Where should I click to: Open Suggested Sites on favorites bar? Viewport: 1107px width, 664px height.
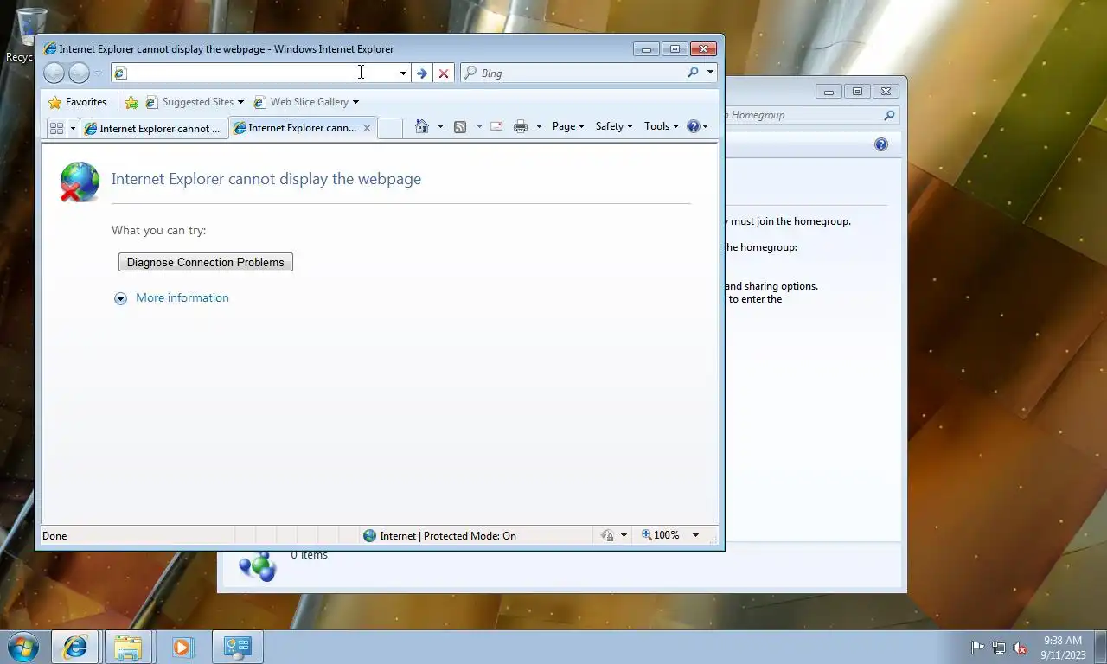pos(195,102)
